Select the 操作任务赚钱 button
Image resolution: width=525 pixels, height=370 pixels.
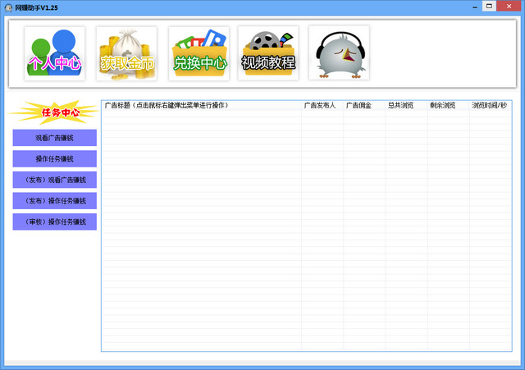(54, 159)
